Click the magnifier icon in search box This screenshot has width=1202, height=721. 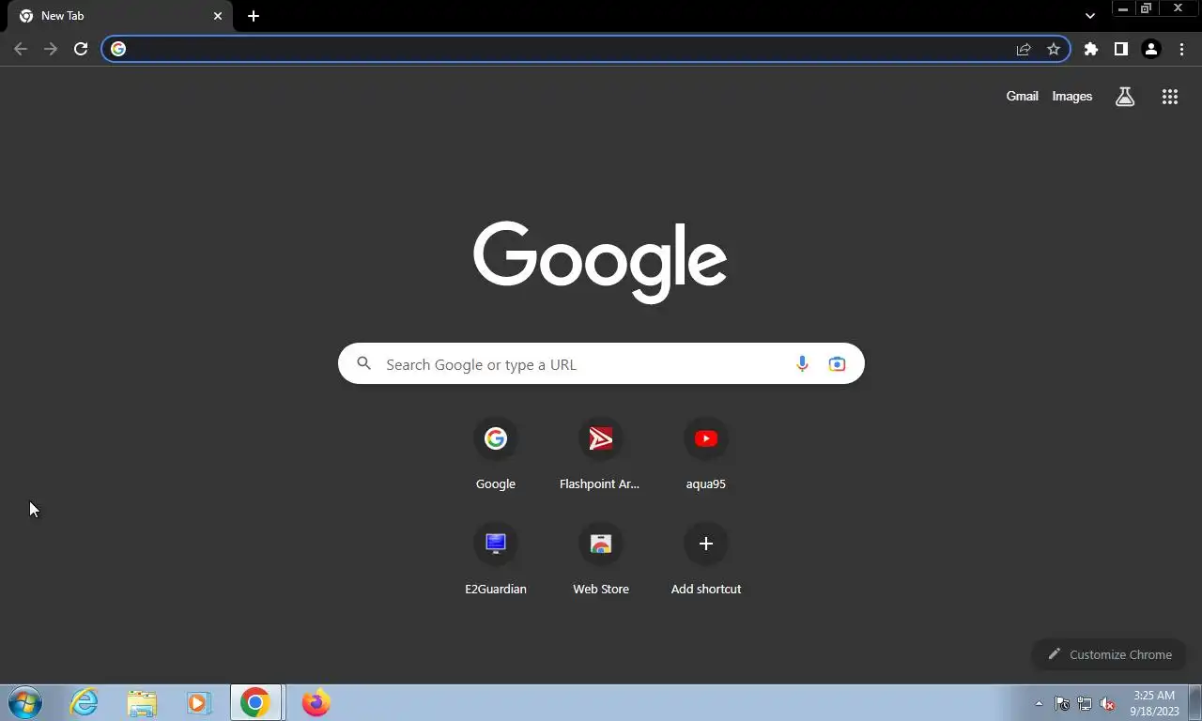coord(364,364)
